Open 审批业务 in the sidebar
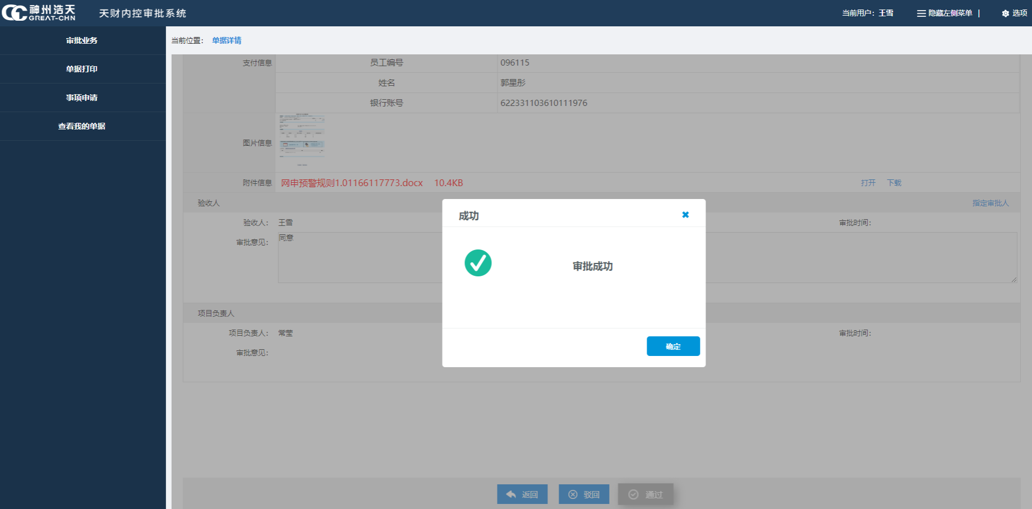 pos(82,40)
